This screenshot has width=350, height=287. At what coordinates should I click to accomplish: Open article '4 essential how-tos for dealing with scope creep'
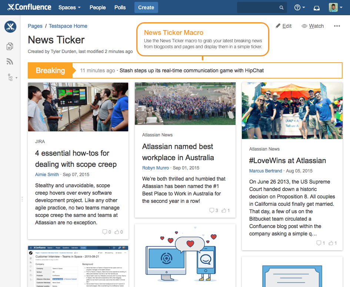pos(76,159)
